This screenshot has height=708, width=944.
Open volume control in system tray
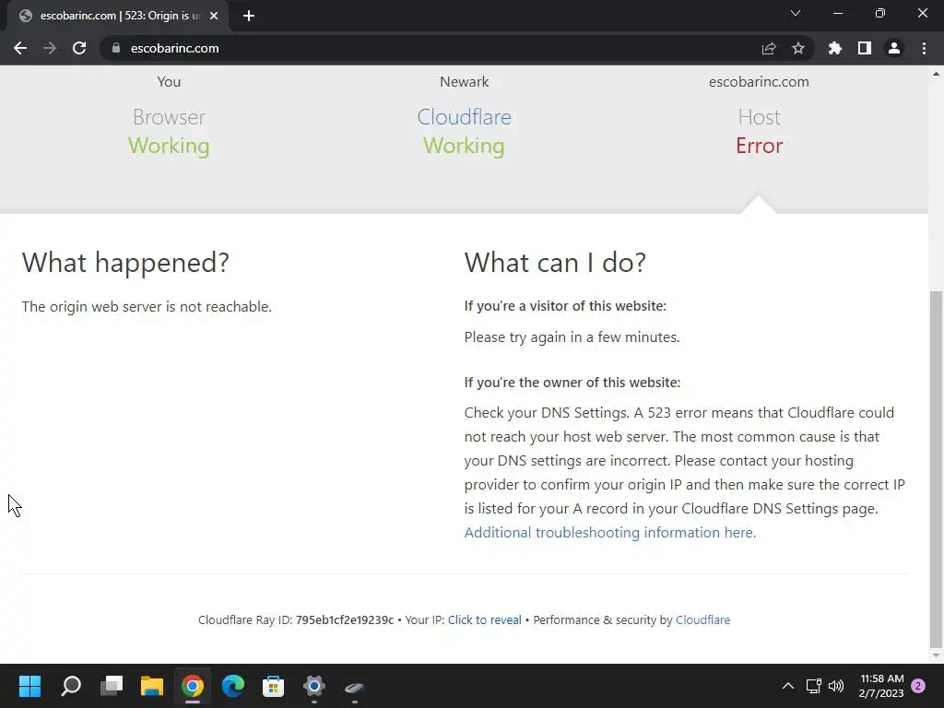click(836, 686)
